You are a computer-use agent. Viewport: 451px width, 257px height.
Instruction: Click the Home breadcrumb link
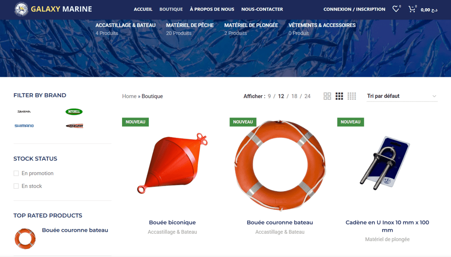[129, 96]
